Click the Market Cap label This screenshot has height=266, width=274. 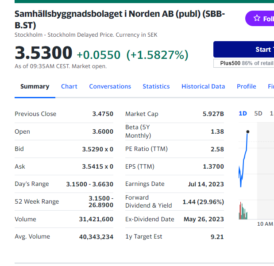(142, 114)
